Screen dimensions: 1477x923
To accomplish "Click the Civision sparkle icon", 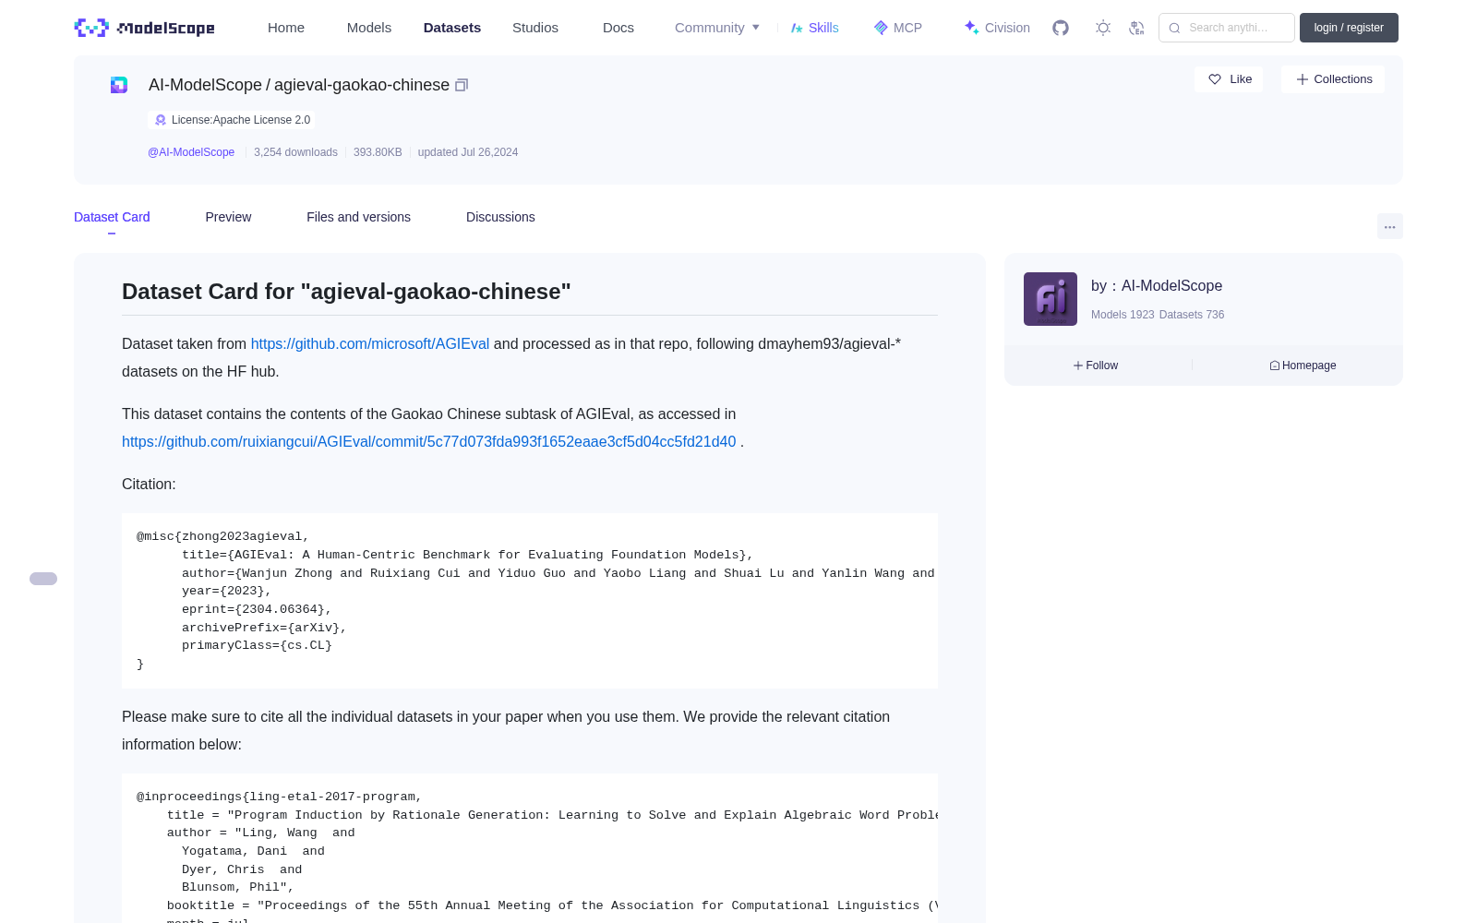I will [x=971, y=28].
